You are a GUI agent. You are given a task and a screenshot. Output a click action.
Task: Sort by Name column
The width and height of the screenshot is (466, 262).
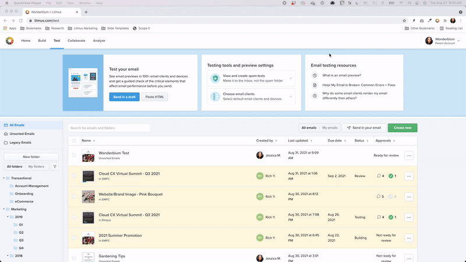tap(89, 140)
